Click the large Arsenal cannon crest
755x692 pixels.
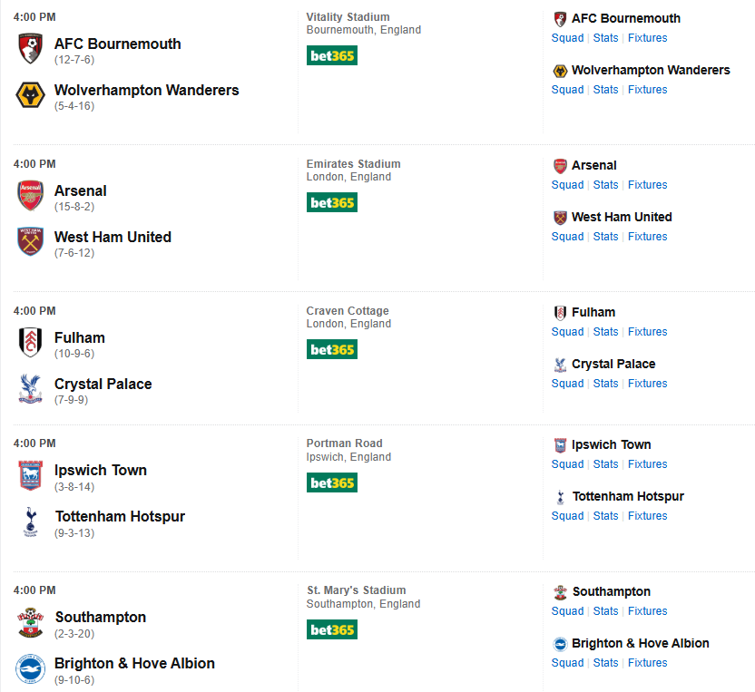[x=31, y=196]
